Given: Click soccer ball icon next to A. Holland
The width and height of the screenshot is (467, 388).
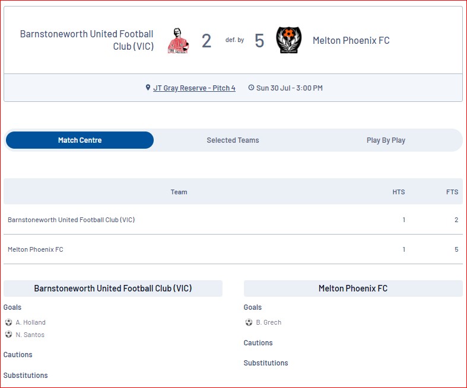Looking at the screenshot, I should coord(8,322).
